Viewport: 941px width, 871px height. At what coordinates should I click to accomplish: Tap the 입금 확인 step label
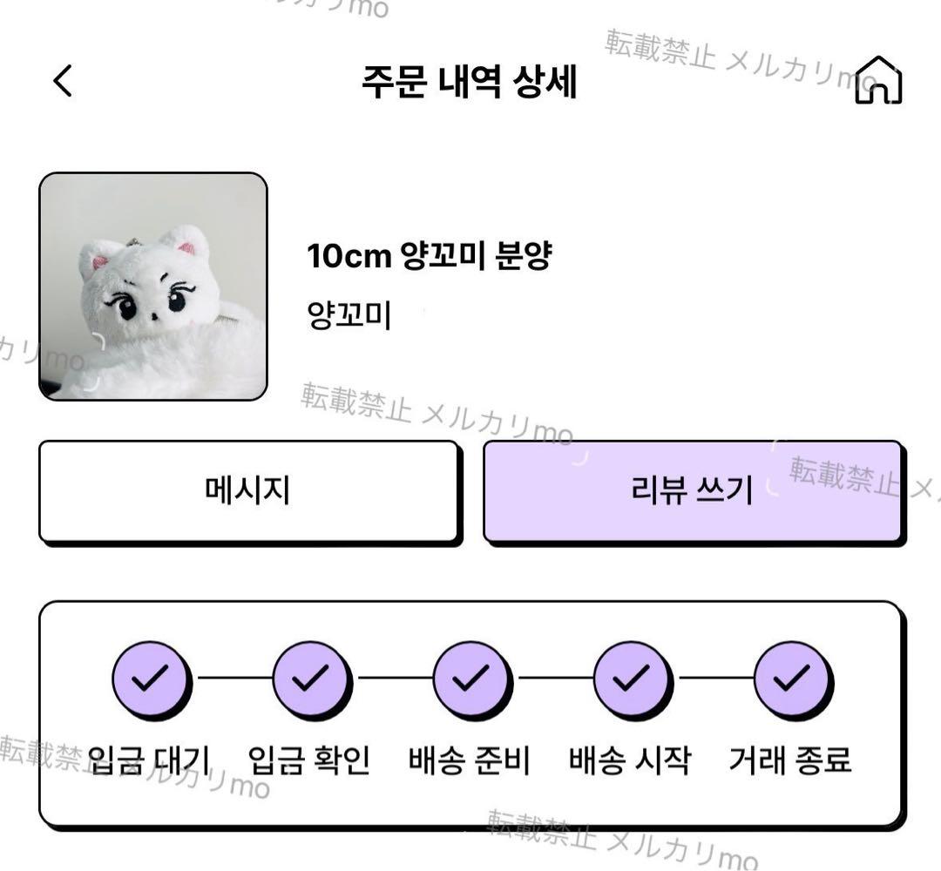pos(310,760)
